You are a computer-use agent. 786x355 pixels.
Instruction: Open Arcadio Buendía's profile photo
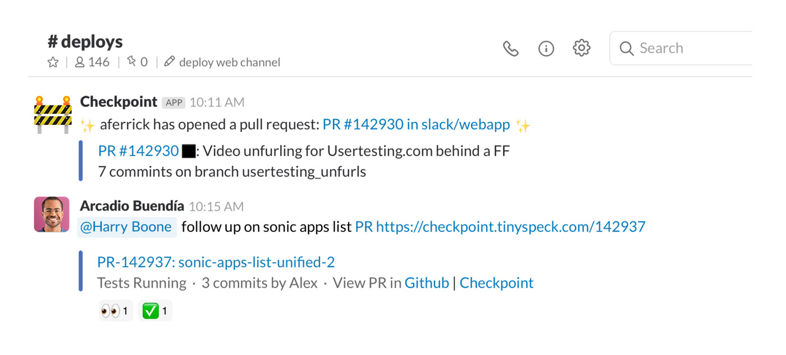tap(52, 214)
